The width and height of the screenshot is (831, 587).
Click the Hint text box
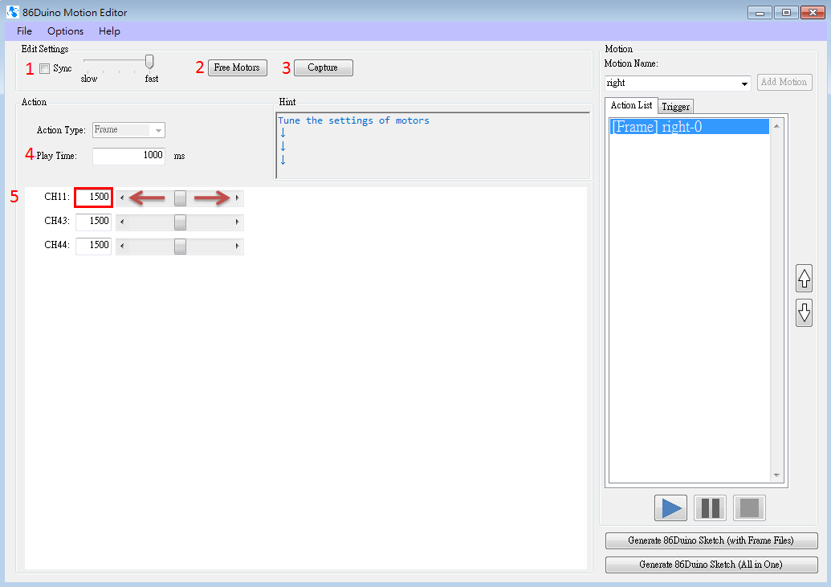pos(433,145)
